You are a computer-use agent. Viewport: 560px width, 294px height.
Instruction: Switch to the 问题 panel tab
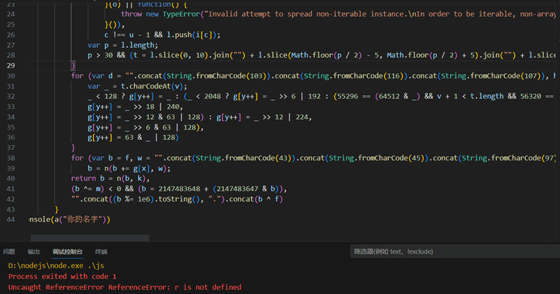pos(9,251)
